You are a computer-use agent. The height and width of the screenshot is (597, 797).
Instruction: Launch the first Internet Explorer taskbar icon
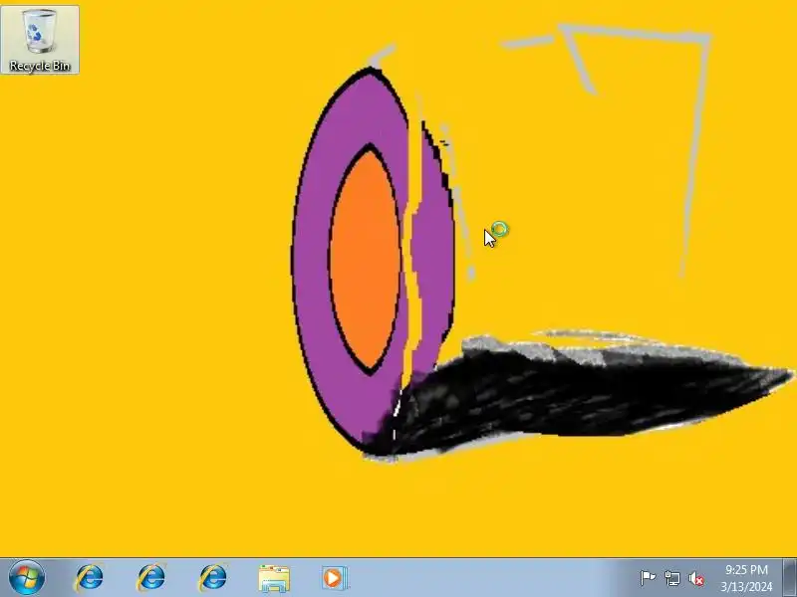coord(90,578)
